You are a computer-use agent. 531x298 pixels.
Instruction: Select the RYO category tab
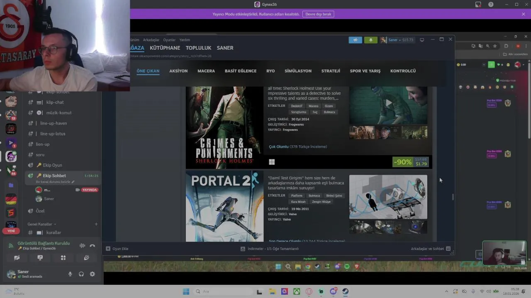pos(270,71)
